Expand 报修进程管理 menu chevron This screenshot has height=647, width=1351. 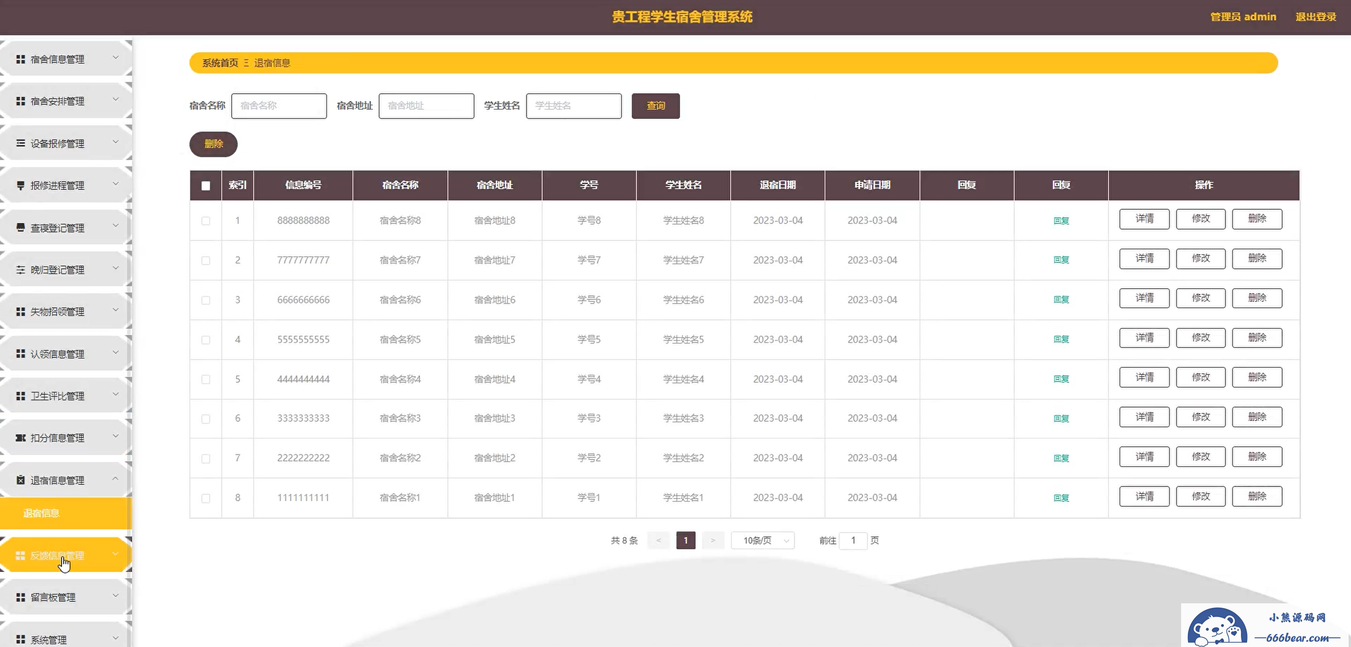pos(115,184)
